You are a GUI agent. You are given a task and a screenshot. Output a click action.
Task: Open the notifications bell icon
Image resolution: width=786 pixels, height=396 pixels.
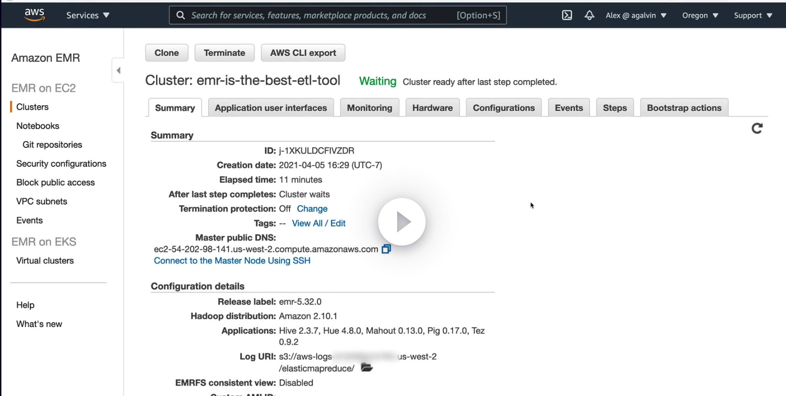pyautogui.click(x=589, y=15)
